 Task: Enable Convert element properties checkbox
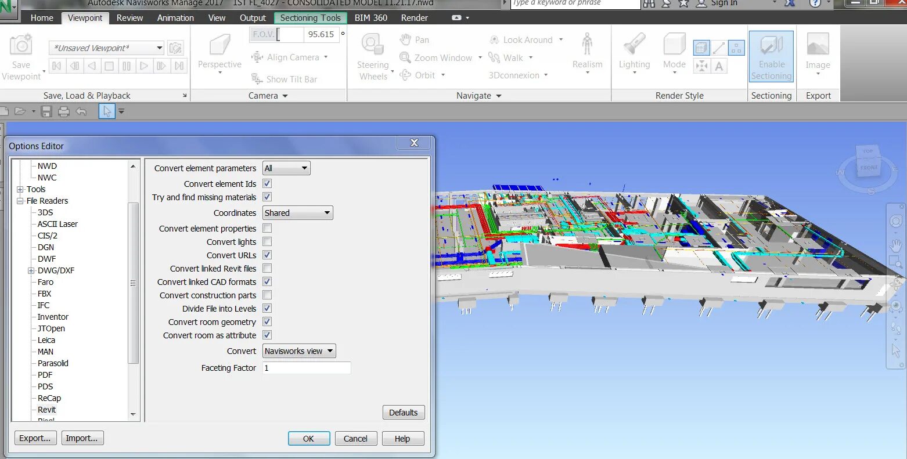[267, 228]
